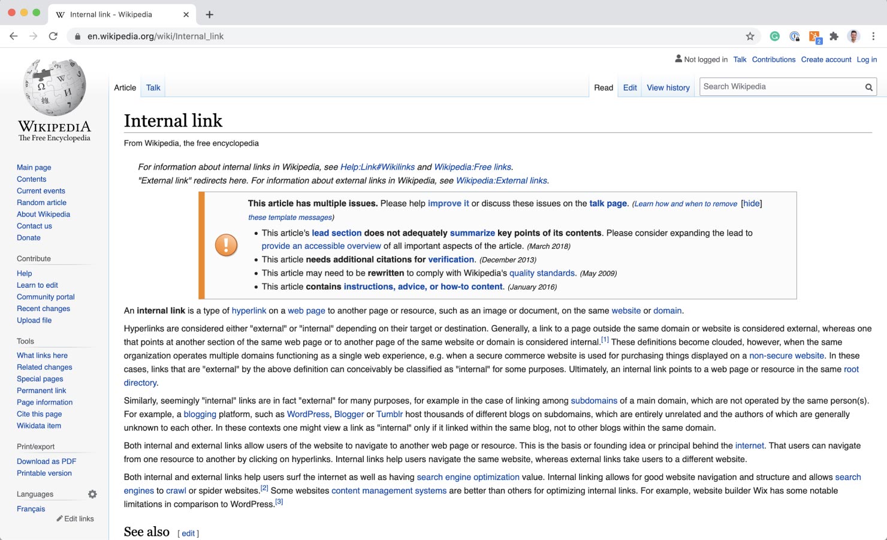
Task: Click the Wikipedia globe logo
Action: coord(54,87)
